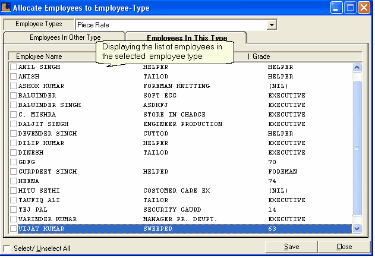This screenshot has width=375, height=258.
Task: Click grade value 14 in TEJ PAL row
Action: [x=272, y=209]
